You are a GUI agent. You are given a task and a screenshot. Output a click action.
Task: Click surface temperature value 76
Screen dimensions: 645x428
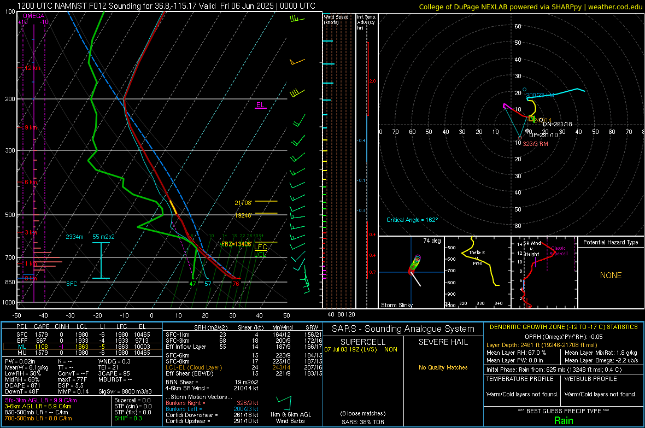point(236,284)
